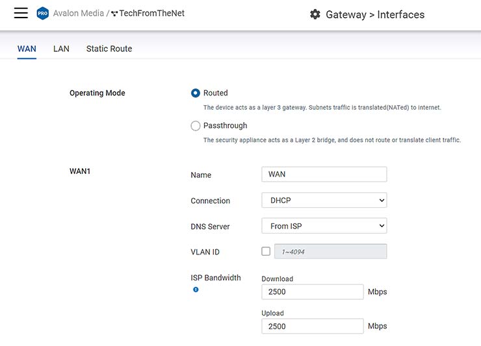Click the network icon beside TechFromTheNet
The width and height of the screenshot is (481, 346).
[x=114, y=14]
